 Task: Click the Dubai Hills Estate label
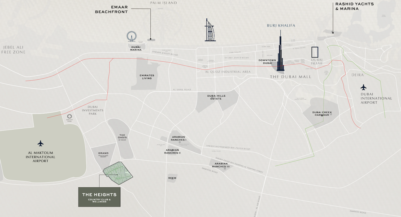(x=216, y=97)
